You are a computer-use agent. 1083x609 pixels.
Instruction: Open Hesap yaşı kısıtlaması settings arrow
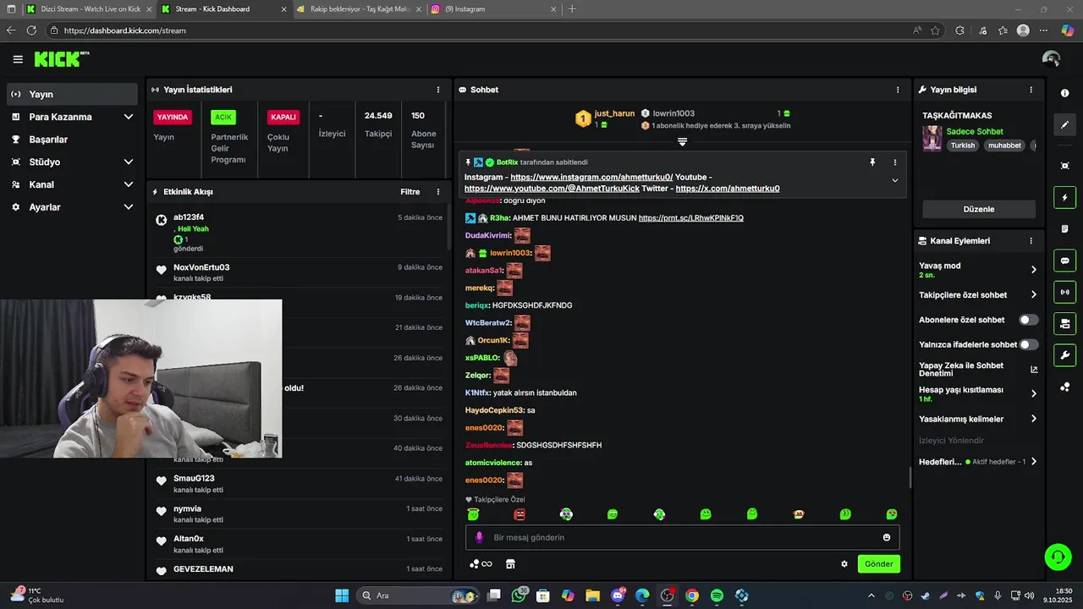point(1033,393)
